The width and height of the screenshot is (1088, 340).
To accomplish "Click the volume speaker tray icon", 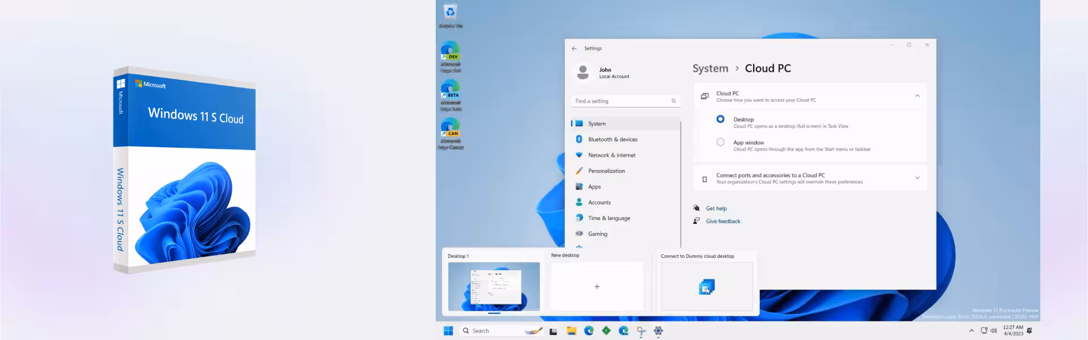I will pyautogui.click(x=993, y=331).
